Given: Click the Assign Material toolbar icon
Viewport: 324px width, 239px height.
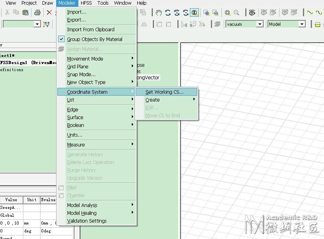Looking at the screenshot, I should (x=217, y=25).
